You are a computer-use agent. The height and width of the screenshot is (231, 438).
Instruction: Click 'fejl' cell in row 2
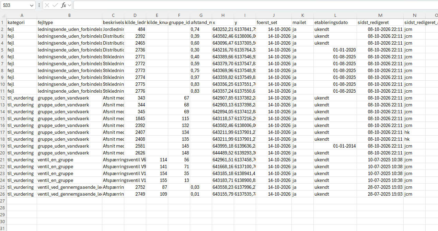(22, 29)
